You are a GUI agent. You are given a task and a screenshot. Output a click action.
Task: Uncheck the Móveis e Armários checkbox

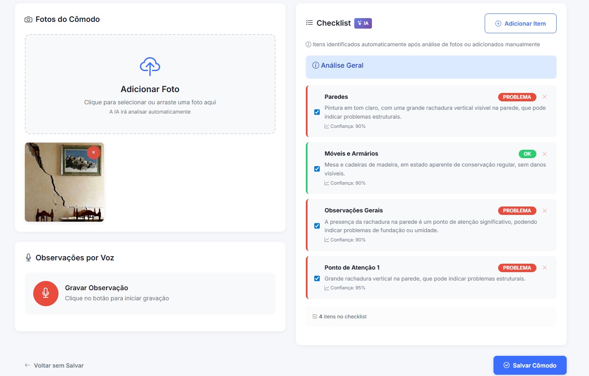tap(317, 169)
